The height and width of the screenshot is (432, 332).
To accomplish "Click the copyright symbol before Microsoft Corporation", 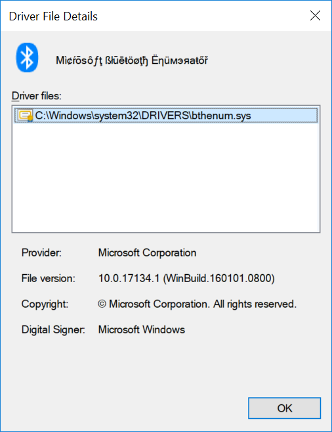I will [102, 304].
